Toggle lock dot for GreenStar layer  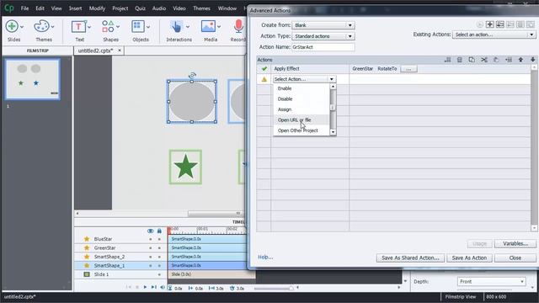pos(159,248)
